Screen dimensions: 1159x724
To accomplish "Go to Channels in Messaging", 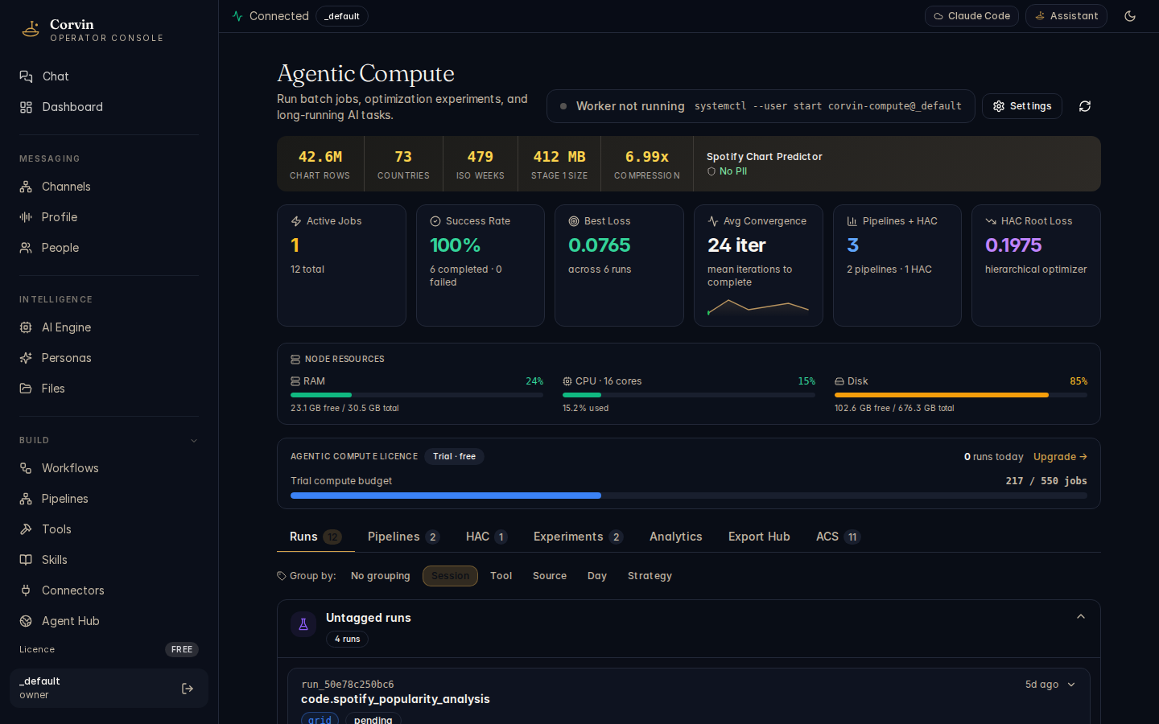I will click(x=109, y=187).
